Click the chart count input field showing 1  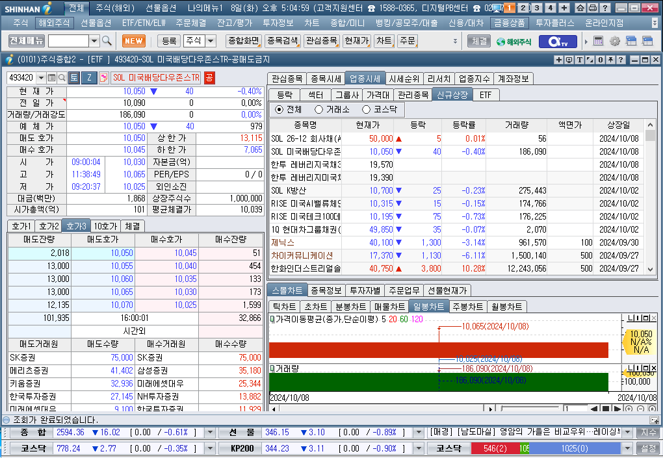coord(575,409)
